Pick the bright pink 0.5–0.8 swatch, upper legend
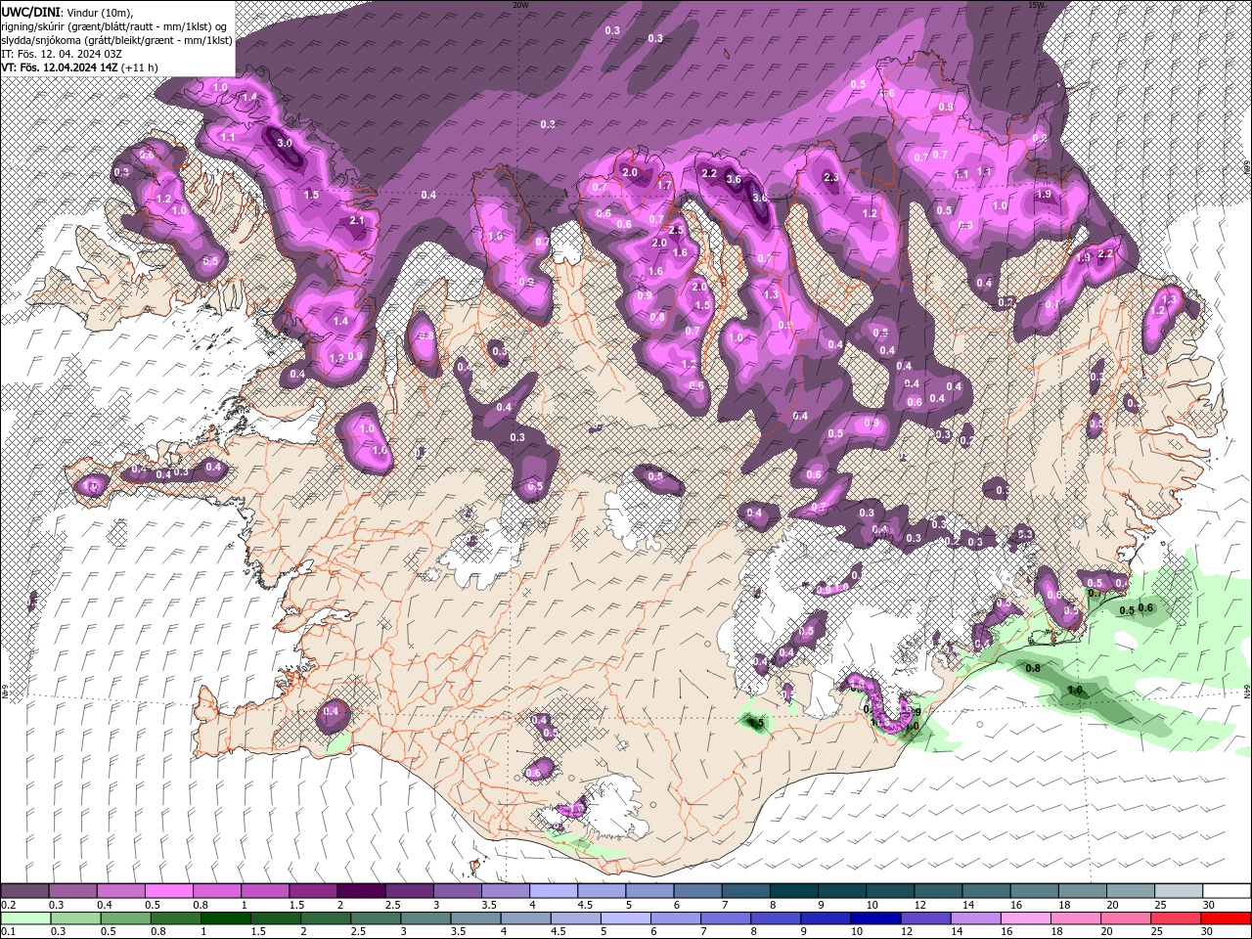Image resolution: width=1252 pixels, height=939 pixels. (168, 891)
